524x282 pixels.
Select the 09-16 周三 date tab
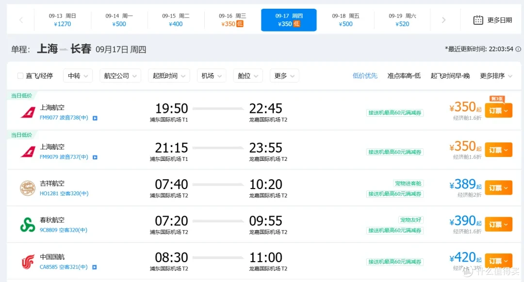point(232,20)
